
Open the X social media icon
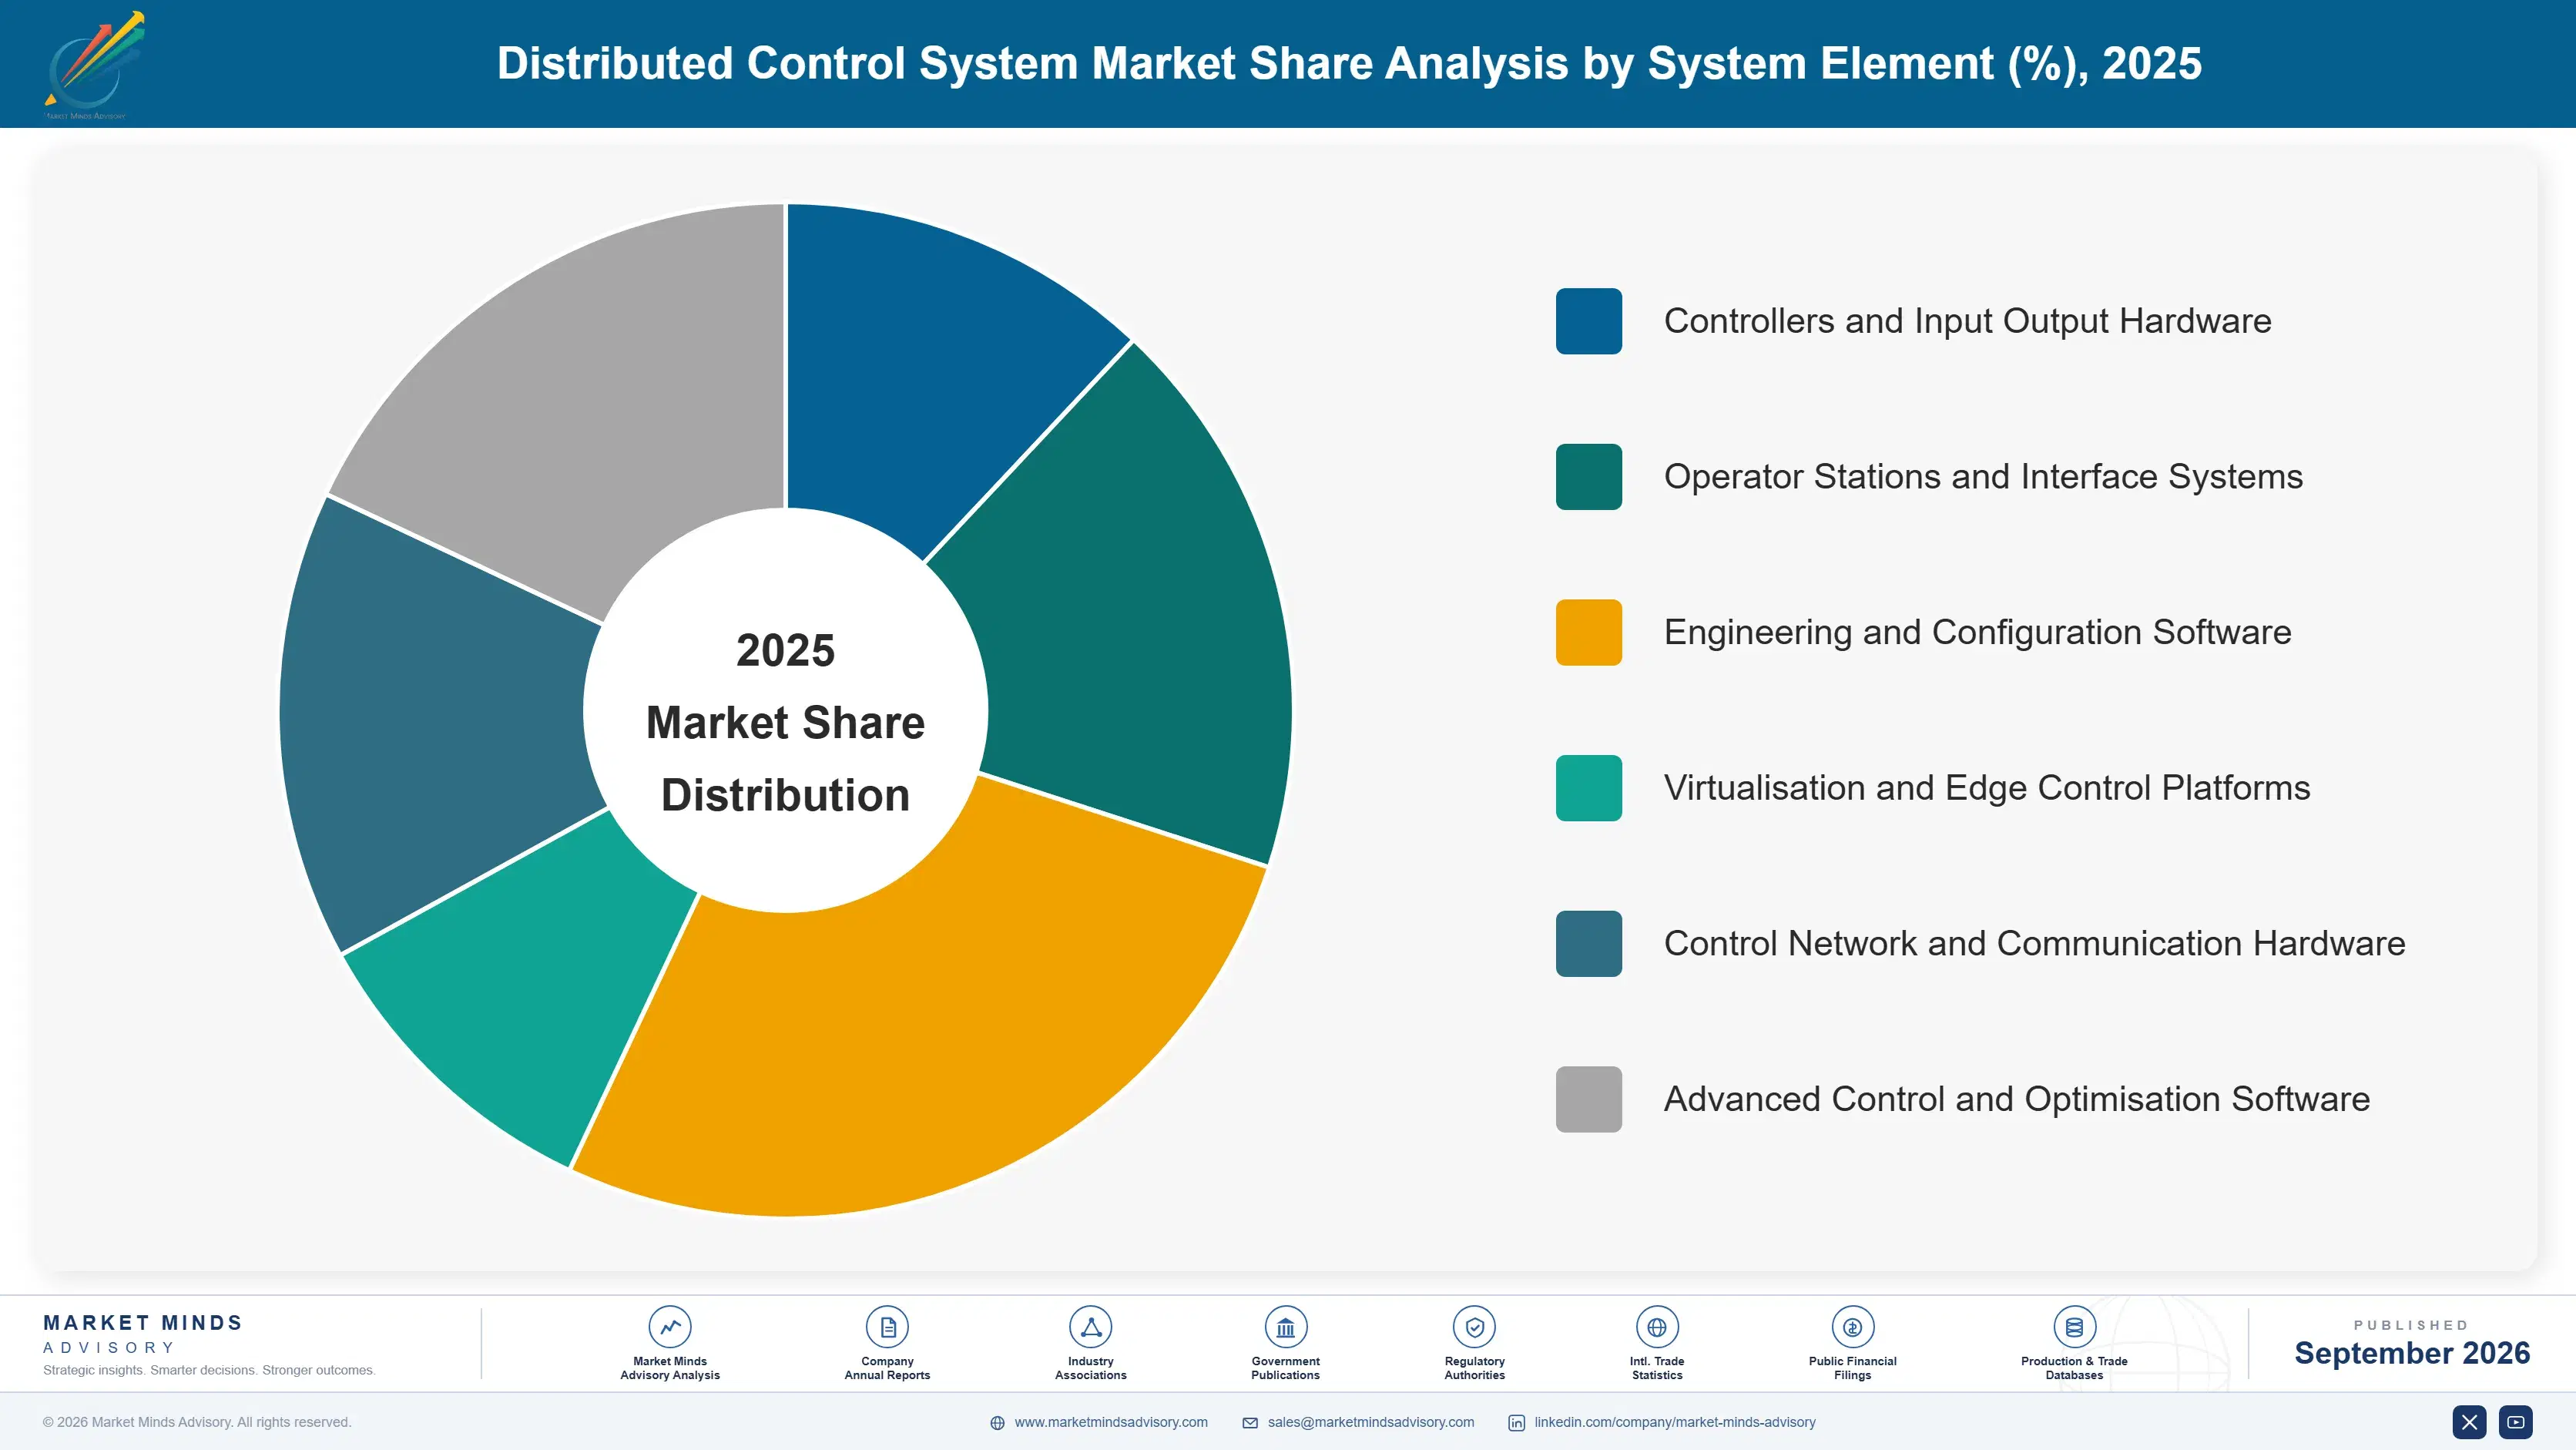pyautogui.click(x=2469, y=1422)
